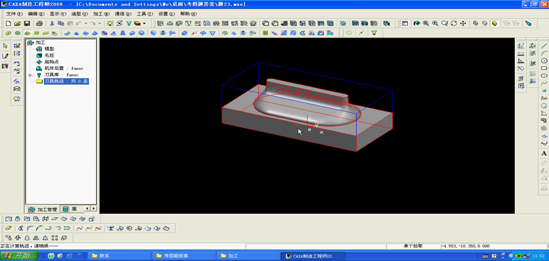The width and height of the screenshot is (549, 261).
Task: Click the Cut scissors icon
Action: point(52,23)
